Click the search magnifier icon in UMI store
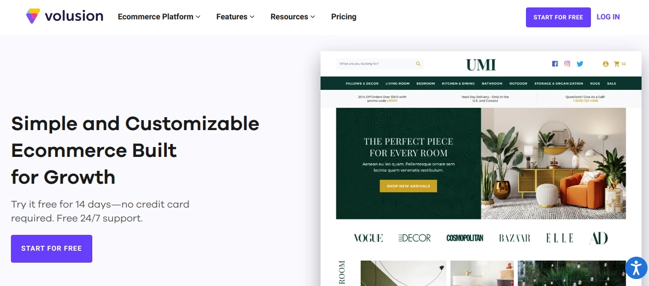This screenshot has height=286, width=649. click(x=418, y=64)
